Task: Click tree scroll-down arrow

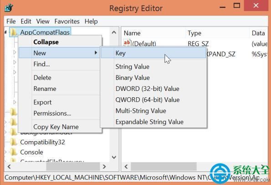Action: point(114,157)
